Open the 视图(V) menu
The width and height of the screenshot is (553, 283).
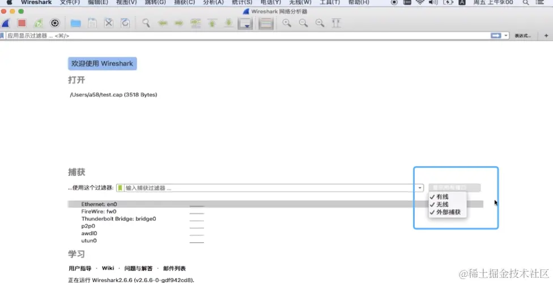pos(126,2)
